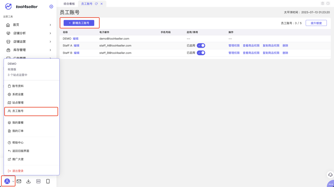This screenshot has height=187, width=334.
Task: Click the 启用/停用 column header
Action: [x=192, y=32]
